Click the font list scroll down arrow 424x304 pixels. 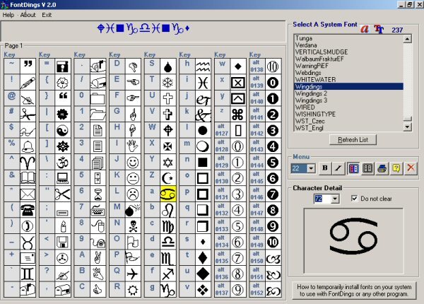pos(407,127)
